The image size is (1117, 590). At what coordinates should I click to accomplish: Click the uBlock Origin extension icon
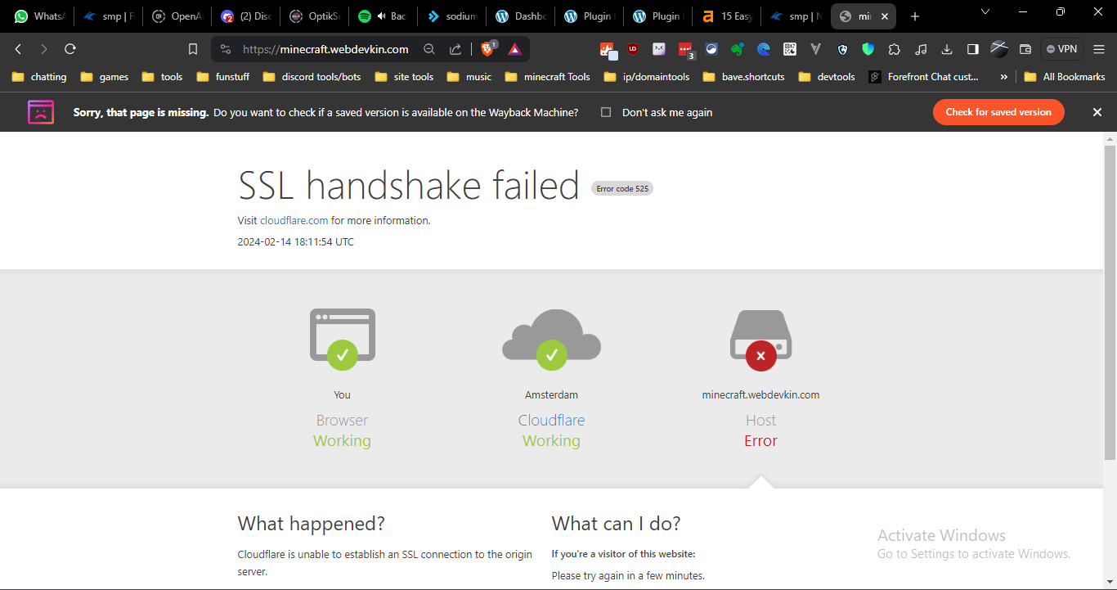pyautogui.click(x=633, y=49)
